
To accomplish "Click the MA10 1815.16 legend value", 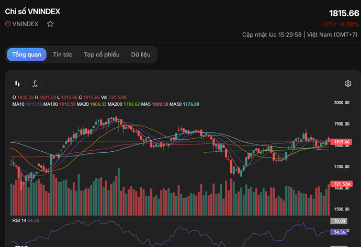I will [x=27, y=104].
